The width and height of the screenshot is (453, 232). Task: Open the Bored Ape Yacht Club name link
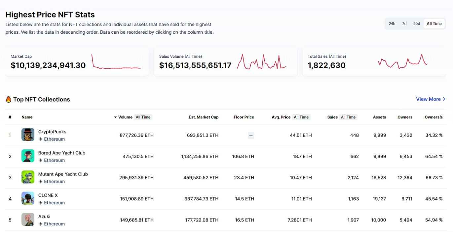(62, 153)
